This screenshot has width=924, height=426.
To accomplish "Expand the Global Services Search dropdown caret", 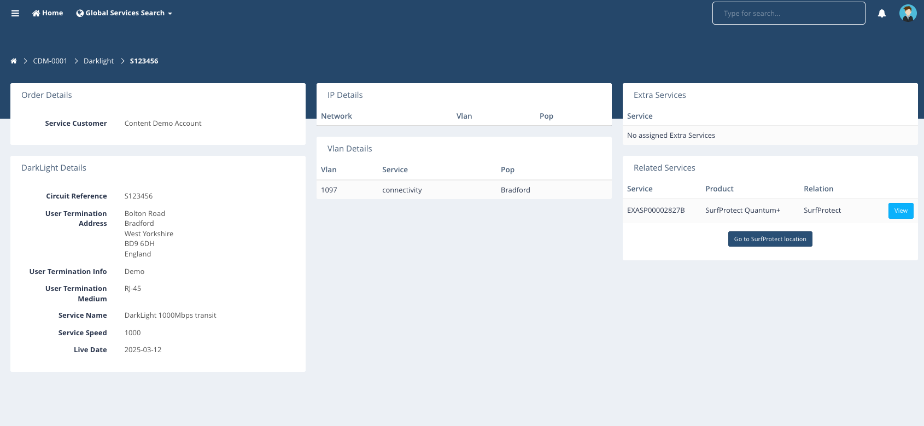I will 170,14.
